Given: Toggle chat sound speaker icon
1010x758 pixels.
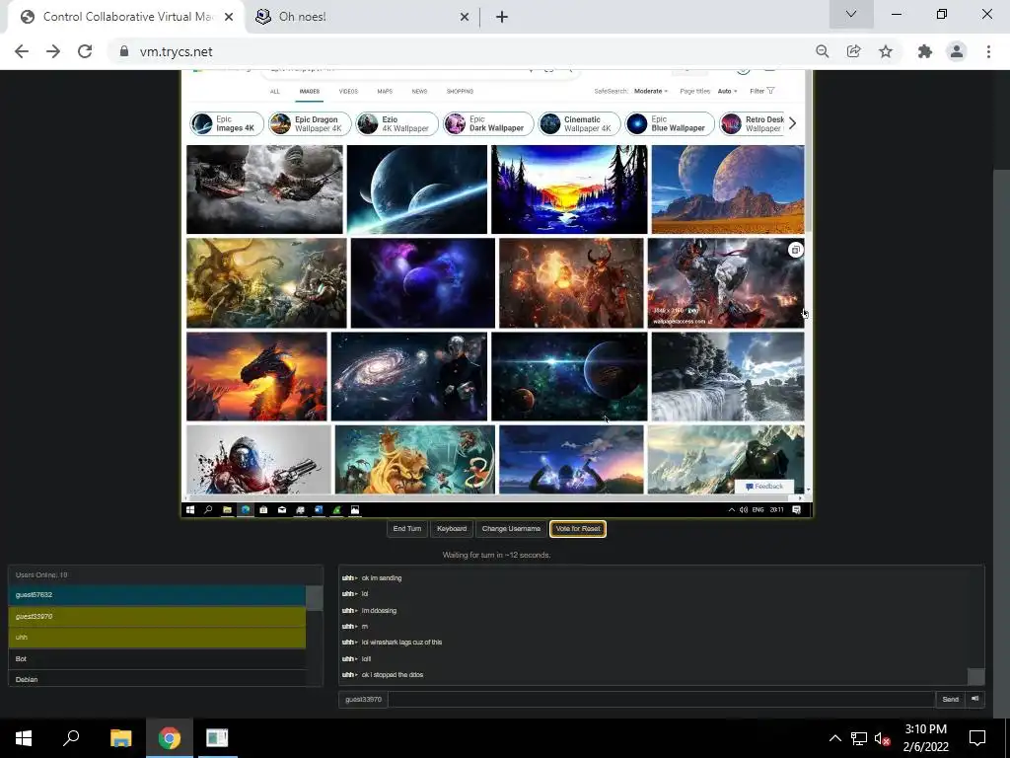Looking at the screenshot, I should [975, 700].
